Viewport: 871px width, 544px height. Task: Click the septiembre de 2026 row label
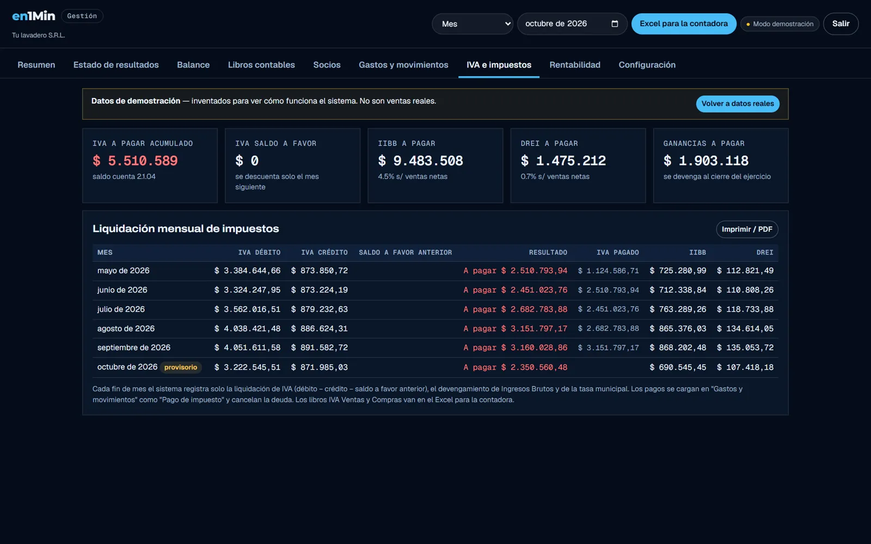(x=134, y=348)
